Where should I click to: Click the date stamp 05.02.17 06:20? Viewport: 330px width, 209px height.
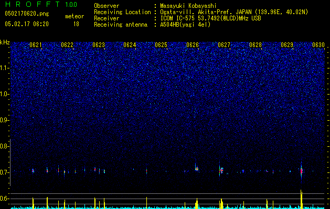coord(27,24)
